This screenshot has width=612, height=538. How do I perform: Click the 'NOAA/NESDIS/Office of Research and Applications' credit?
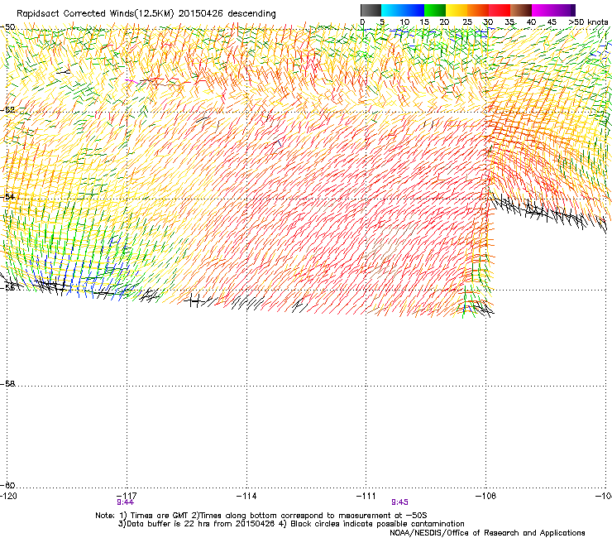pyautogui.click(x=487, y=533)
